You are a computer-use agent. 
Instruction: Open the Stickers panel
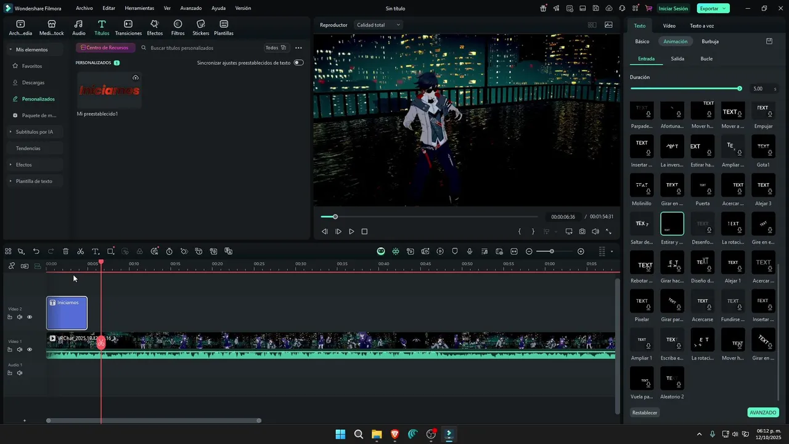(x=201, y=28)
